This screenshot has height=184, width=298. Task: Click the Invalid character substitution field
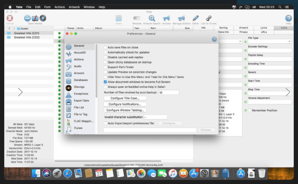pos(156,117)
